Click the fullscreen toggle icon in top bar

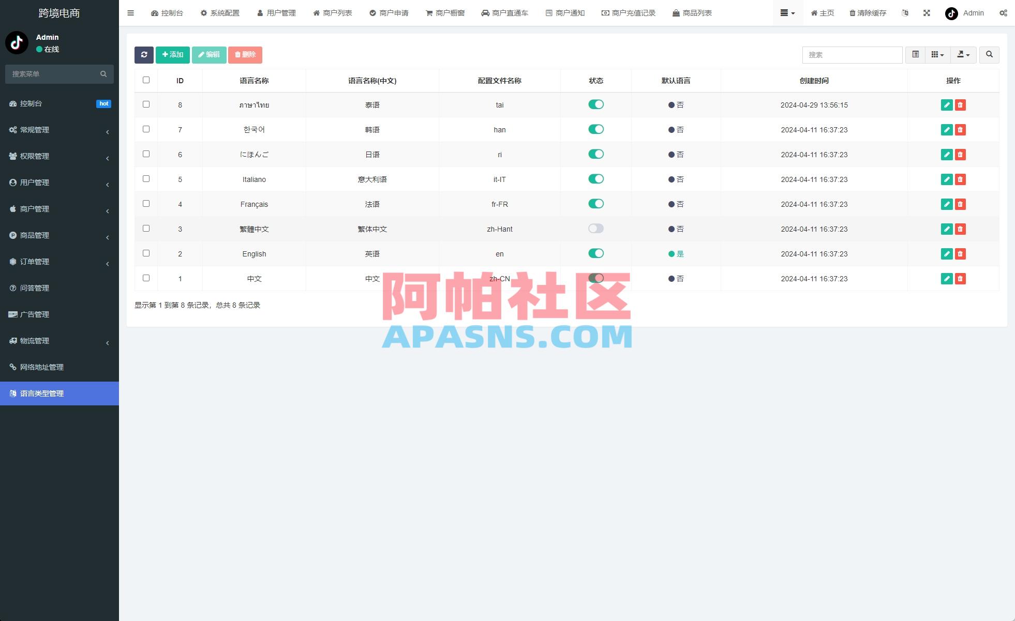(x=926, y=13)
